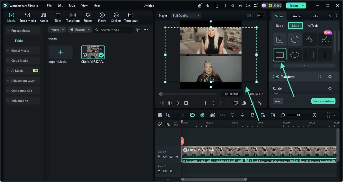Expand AI Media section

tap(23, 71)
